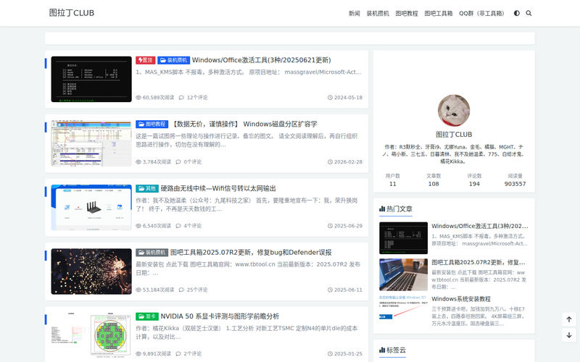Open article Windows/Office激活工具 title
Screen dimensions: 580x362
coord(262,60)
